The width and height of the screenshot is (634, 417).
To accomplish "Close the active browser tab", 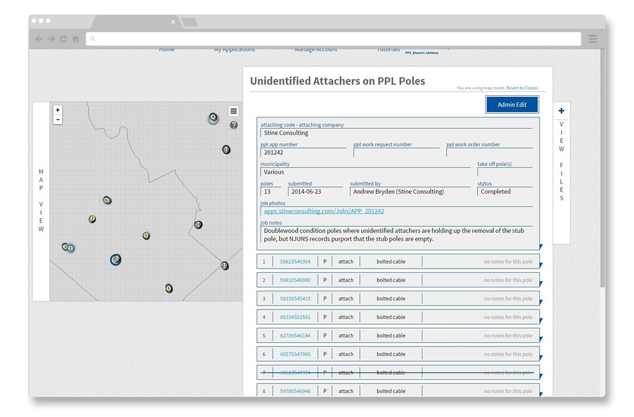I will pos(173,22).
